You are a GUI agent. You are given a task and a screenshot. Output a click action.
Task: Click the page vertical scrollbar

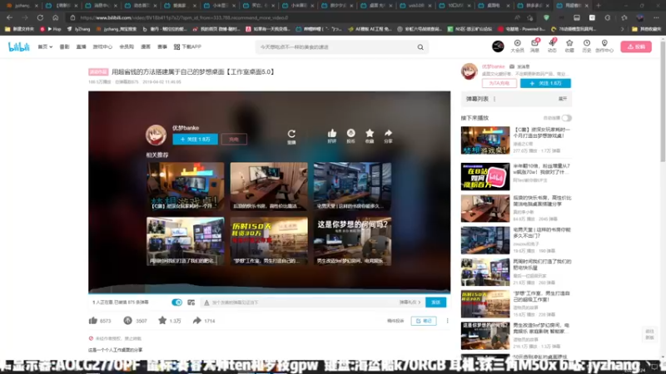663,101
